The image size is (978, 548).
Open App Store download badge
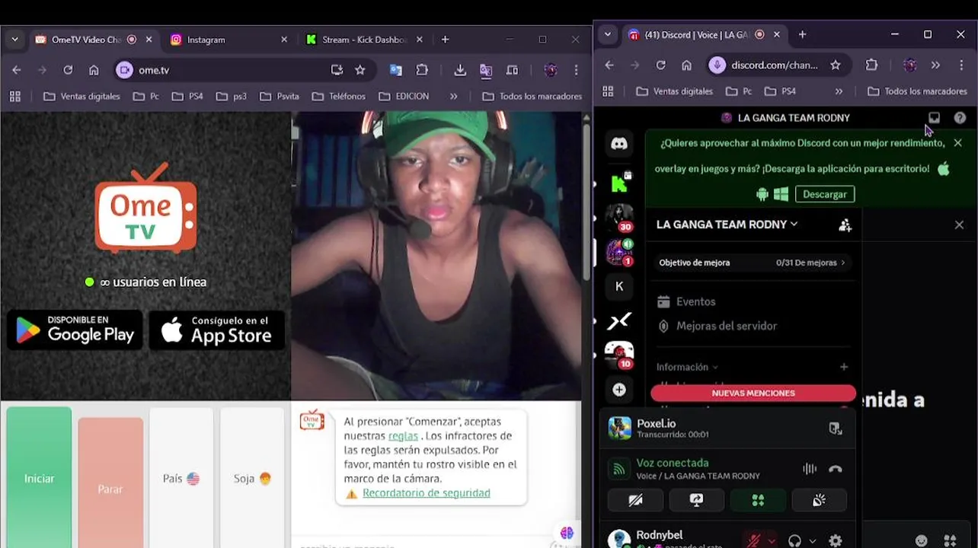(x=217, y=330)
